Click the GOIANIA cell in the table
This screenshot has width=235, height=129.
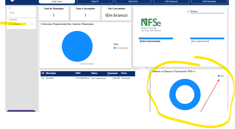[x=50, y=78]
